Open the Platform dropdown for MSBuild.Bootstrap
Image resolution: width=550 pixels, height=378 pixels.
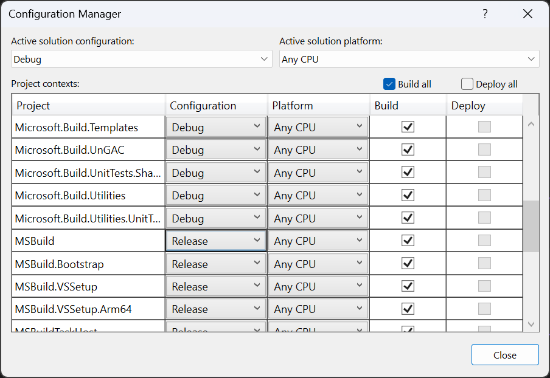pos(360,263)
